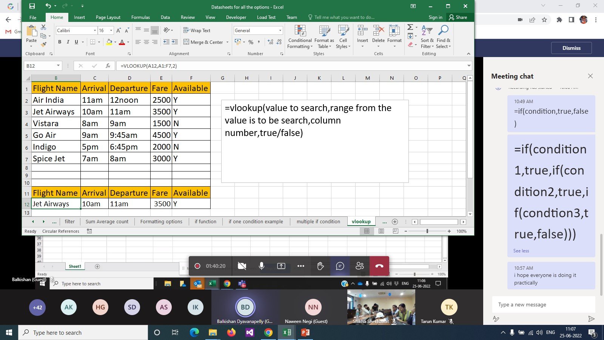The image size is (604, 340).
Task: Cut selection with the scissors icon
Action: coord(43,28)
